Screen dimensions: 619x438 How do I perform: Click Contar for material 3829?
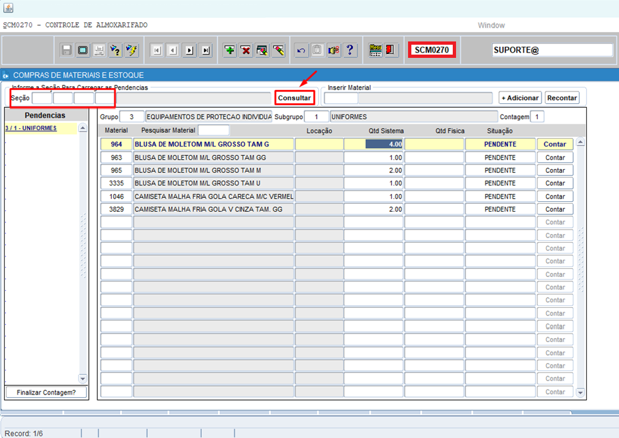coord(555,209)
